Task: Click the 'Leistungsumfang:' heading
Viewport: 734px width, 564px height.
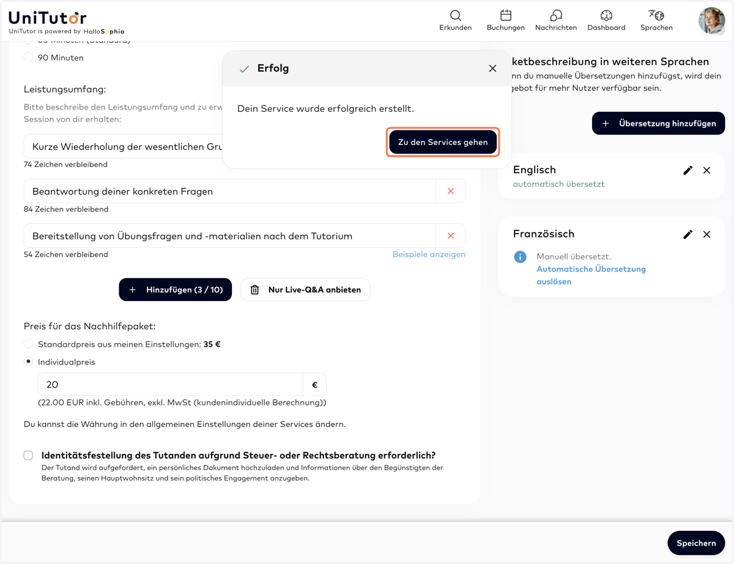Action: click(x=65, y=89)
